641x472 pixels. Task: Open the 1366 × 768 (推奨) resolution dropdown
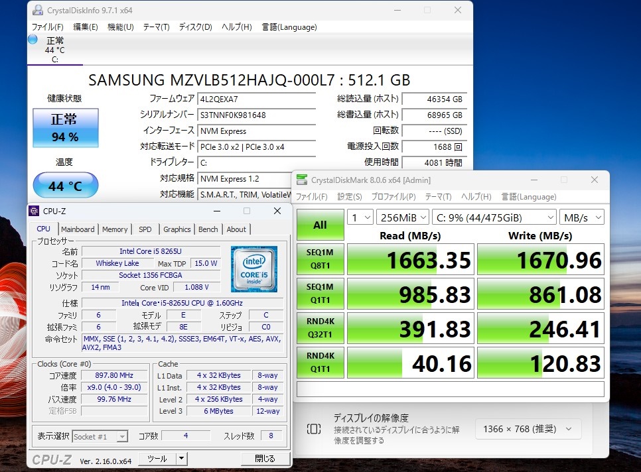pos(528,429)
